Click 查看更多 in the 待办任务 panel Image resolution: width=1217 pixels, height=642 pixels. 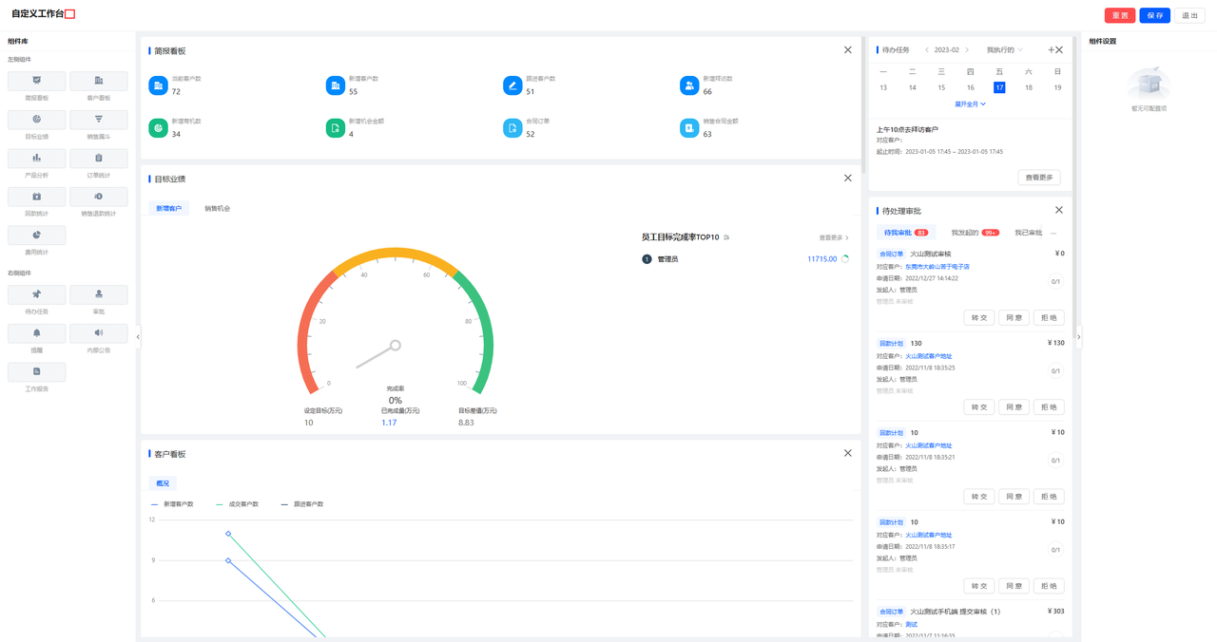pyautogui.click(x=1039, y=178)
